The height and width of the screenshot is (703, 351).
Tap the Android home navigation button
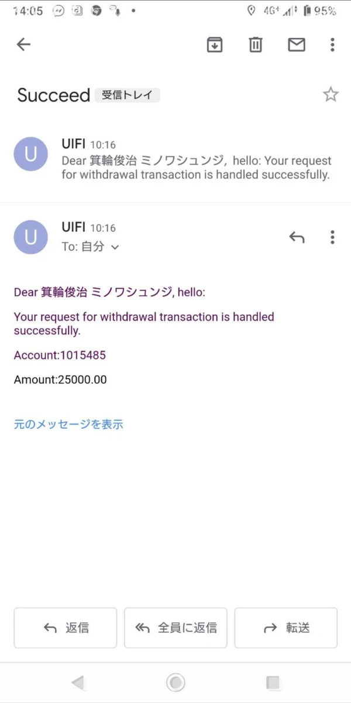point(175,682)
